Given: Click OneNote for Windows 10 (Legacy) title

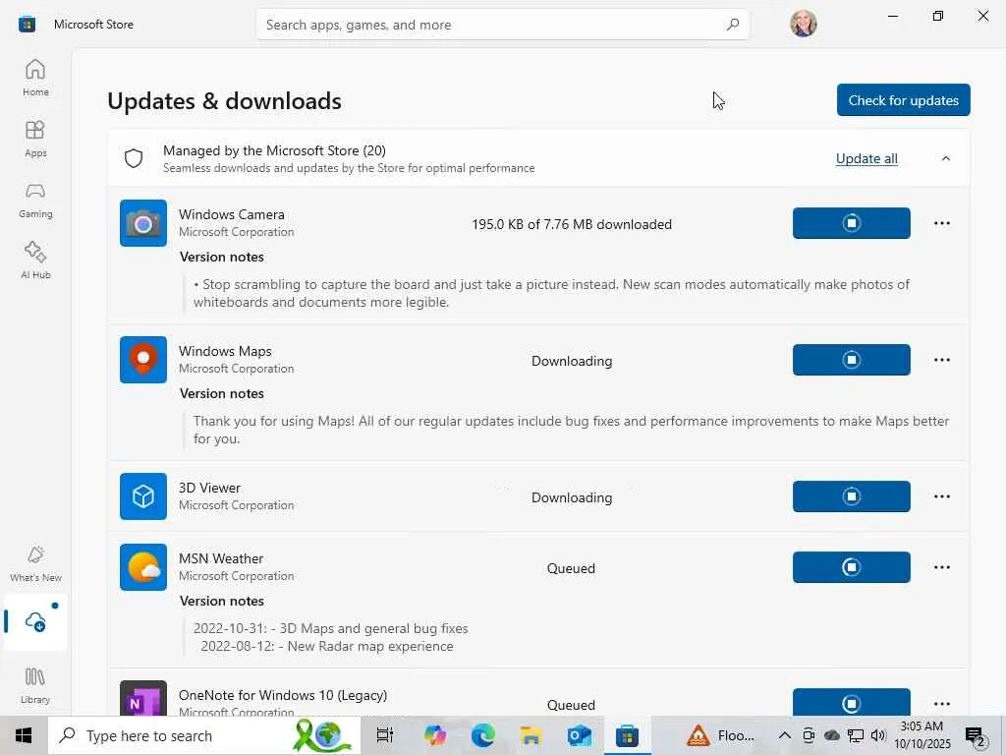Looking at the screenshot, I should [x=283, y=695].
